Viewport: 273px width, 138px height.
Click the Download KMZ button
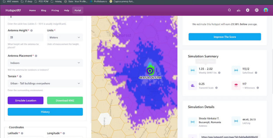[x=65, y=100]
